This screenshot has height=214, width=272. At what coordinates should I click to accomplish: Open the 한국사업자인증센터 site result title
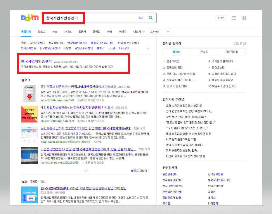pos(36,61)
